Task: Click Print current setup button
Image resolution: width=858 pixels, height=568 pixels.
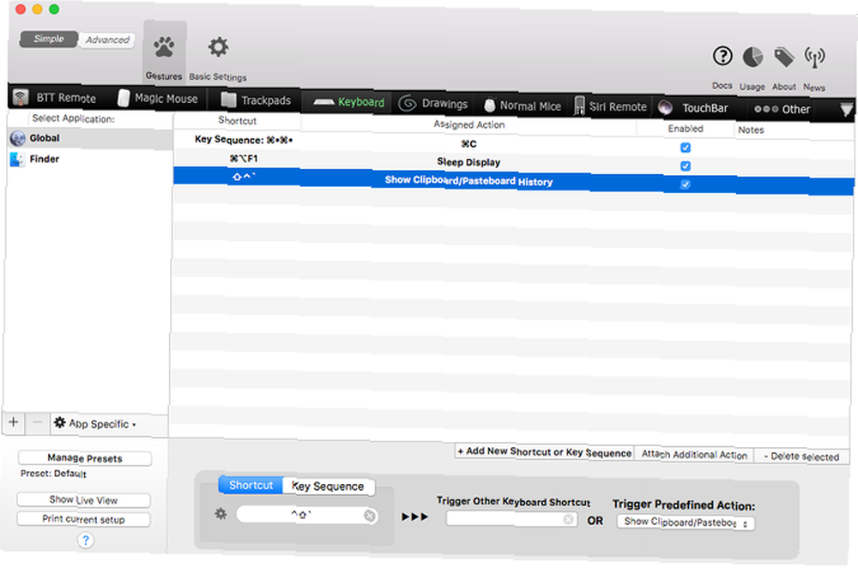Action: [84, 519]
